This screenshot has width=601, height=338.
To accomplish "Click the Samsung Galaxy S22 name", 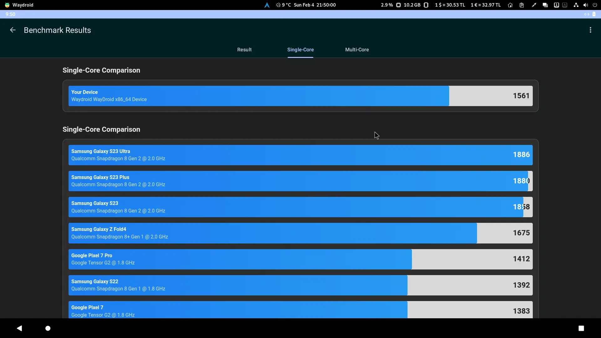I will [x=95, y=281].
